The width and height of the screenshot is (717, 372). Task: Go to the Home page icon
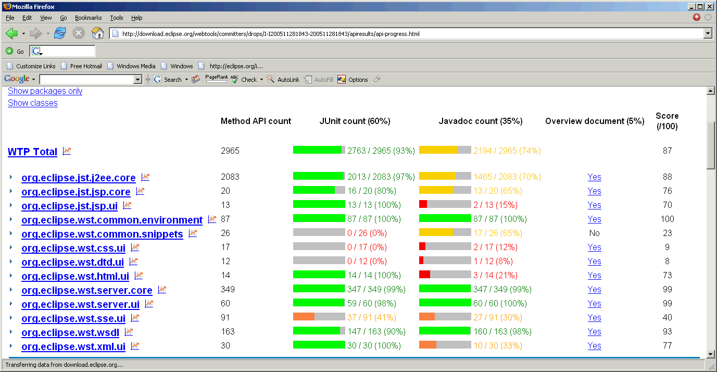click(97, 33)
